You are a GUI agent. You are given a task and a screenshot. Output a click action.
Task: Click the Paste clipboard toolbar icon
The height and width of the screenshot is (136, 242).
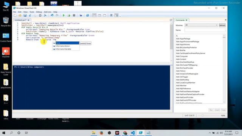click(x=40, y=15)
